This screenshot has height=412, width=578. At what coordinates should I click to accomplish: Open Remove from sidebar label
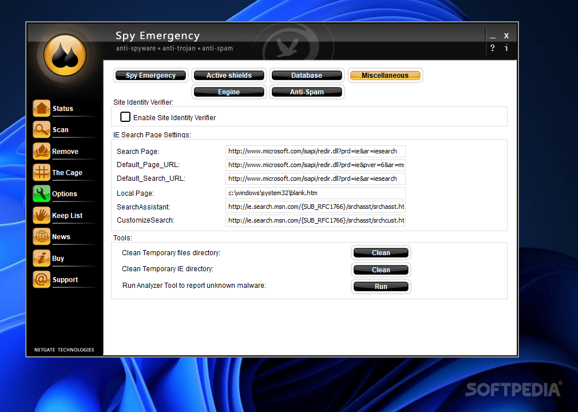[x=65, y=152]
